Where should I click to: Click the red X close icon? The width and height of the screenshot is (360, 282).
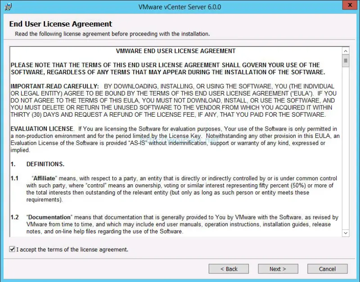tap(350, 5)
